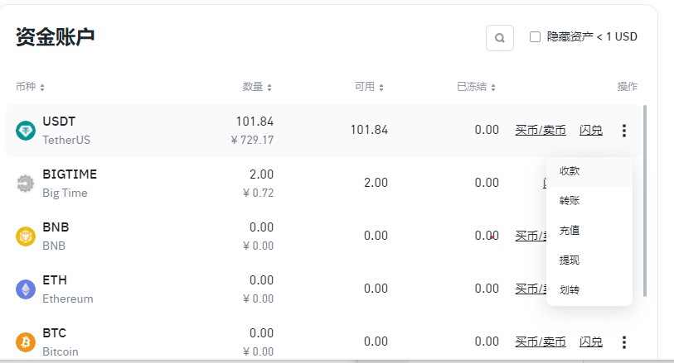Select 提现 from the dropdown menu
The width and height of the screenshot is (674, 363).
tap(589, 260)
